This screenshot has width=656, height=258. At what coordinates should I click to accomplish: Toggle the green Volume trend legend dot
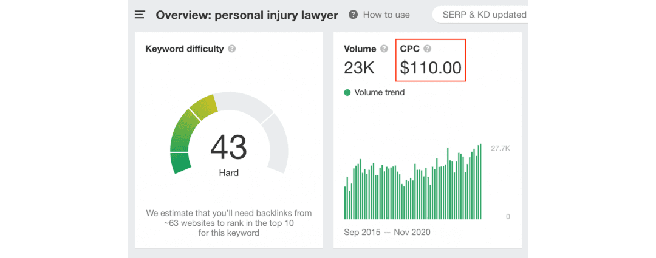(x=347, y=93)
